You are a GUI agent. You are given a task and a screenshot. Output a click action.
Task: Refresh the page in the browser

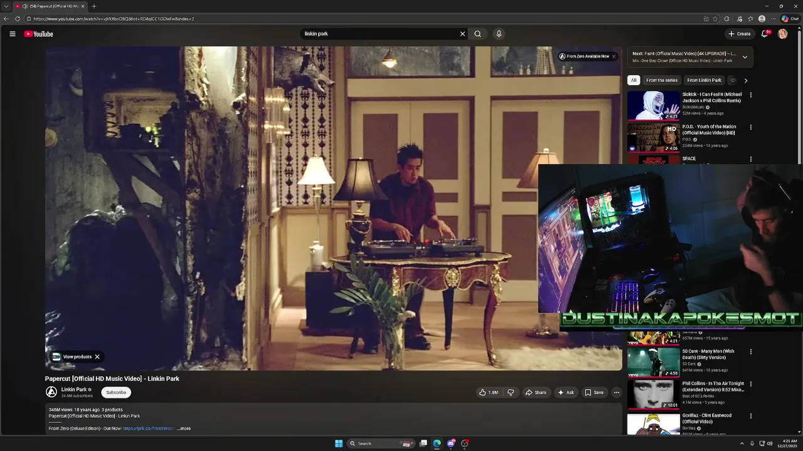coord(18,19)
